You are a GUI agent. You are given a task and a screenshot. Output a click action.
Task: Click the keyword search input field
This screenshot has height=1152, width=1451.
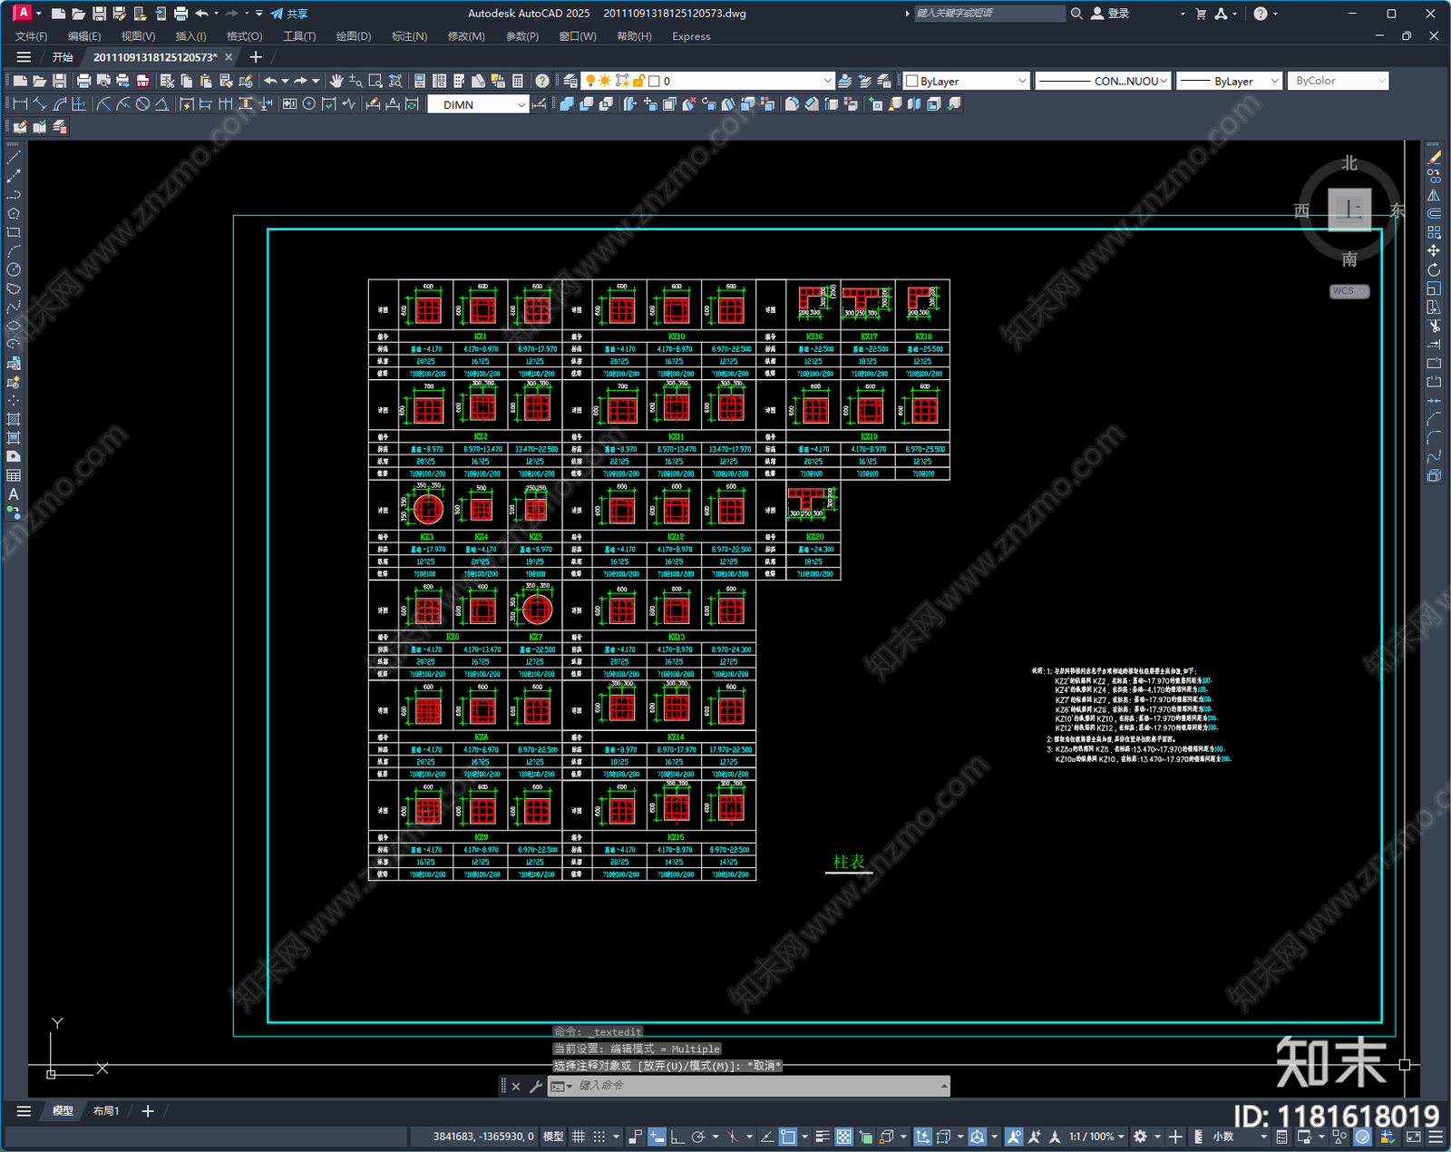[988, 14]
